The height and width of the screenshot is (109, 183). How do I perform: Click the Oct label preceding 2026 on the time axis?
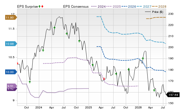(x=126, y=107)
